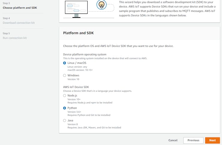This screenshot has width=222, height=145.
Task: Click the computer monitor illustration
Action: tap(76, 8)
